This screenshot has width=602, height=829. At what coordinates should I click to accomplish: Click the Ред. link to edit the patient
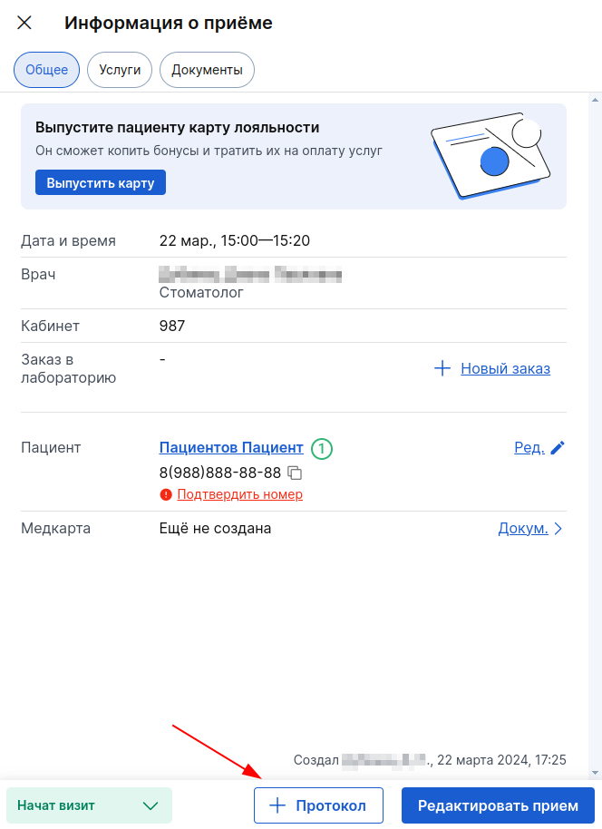point(529,447)
